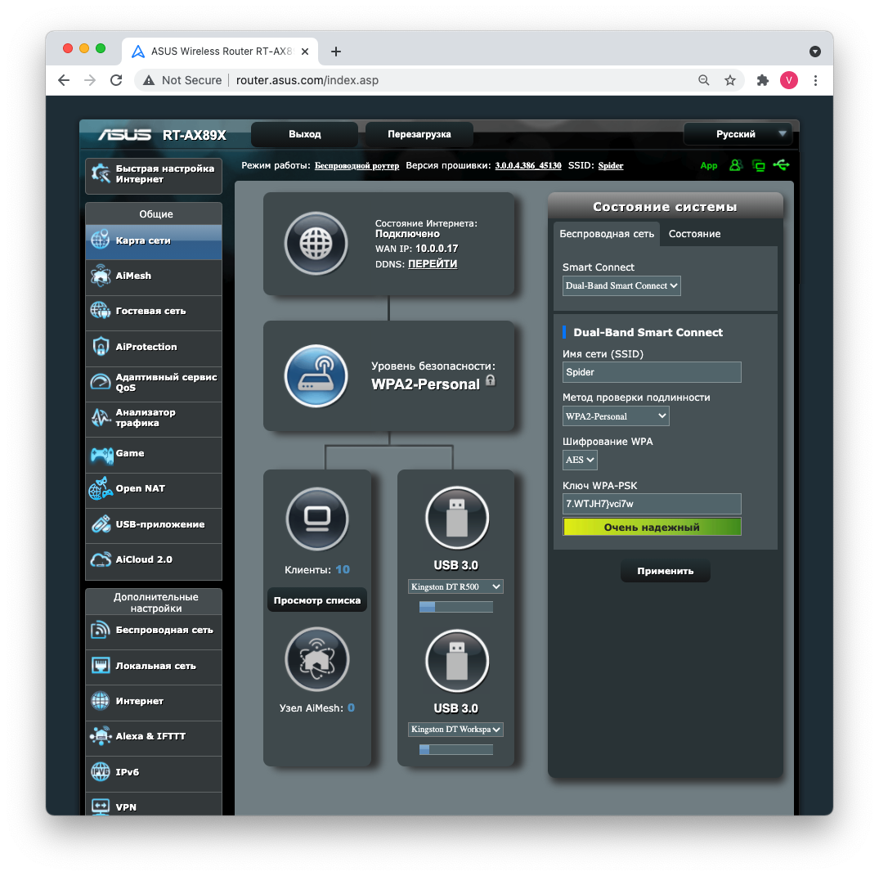Screen dimensions: 879x876
Task: Open a new browser tab
Action: (x=336, y=52)
